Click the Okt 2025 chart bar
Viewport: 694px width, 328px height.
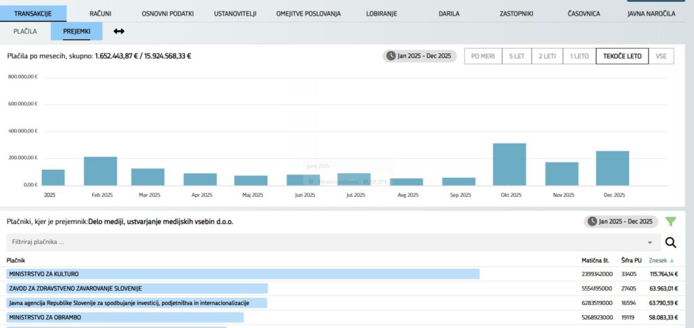click(x=510, y=164)
